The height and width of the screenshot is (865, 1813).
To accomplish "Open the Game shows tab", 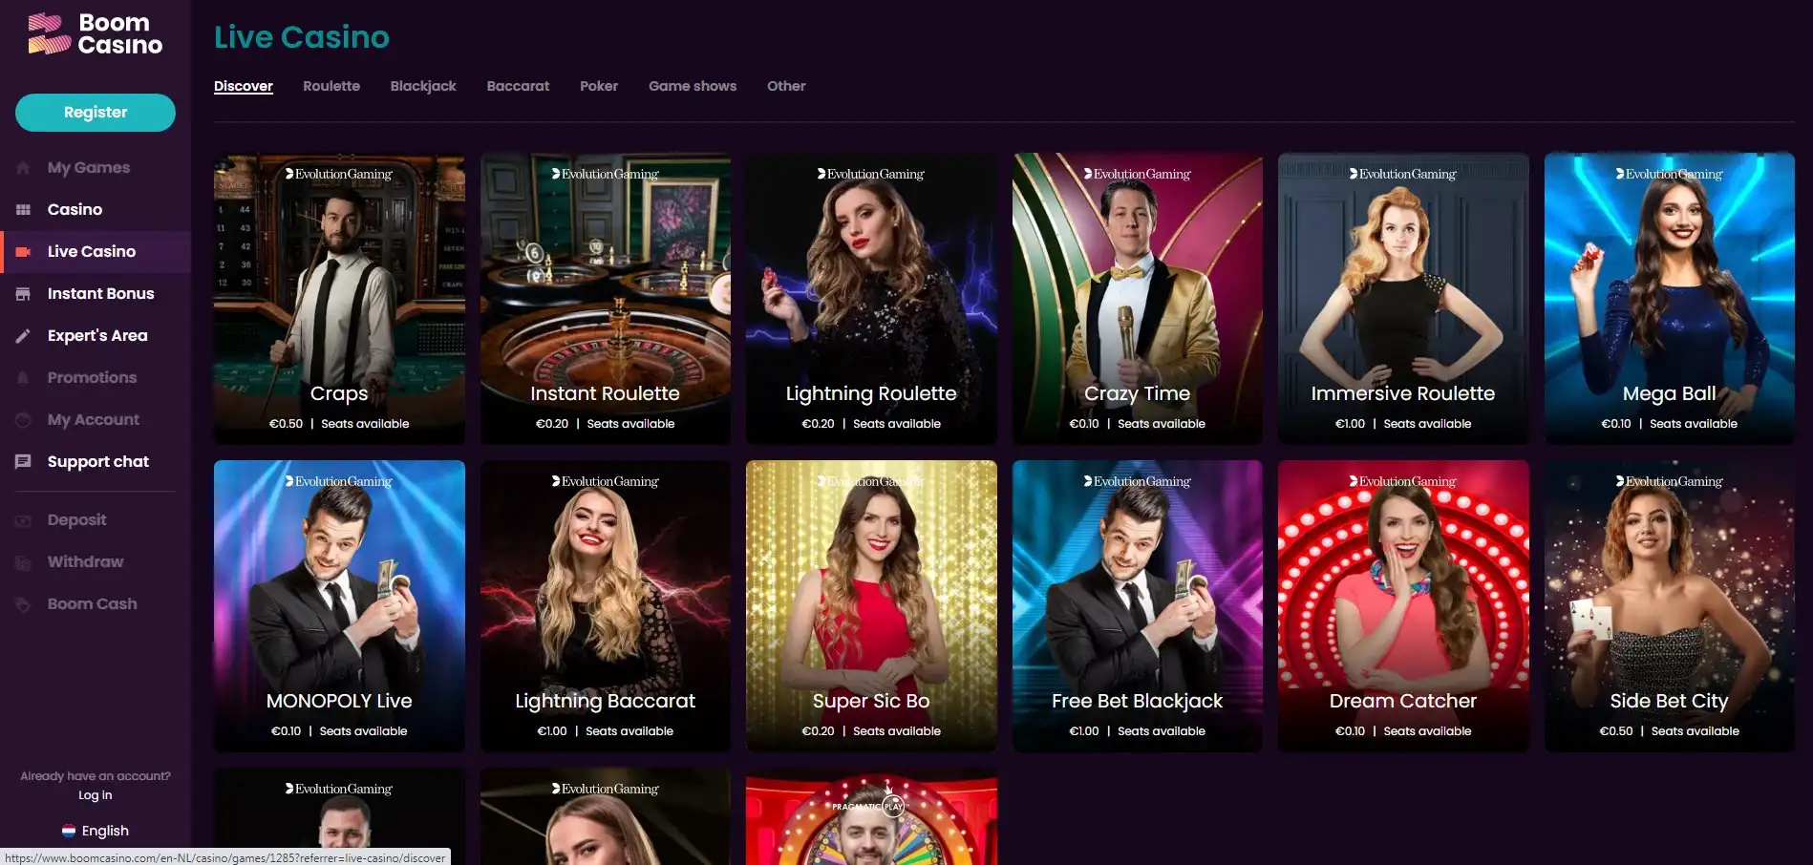I will pyautogui.click(x=693, y=86).
